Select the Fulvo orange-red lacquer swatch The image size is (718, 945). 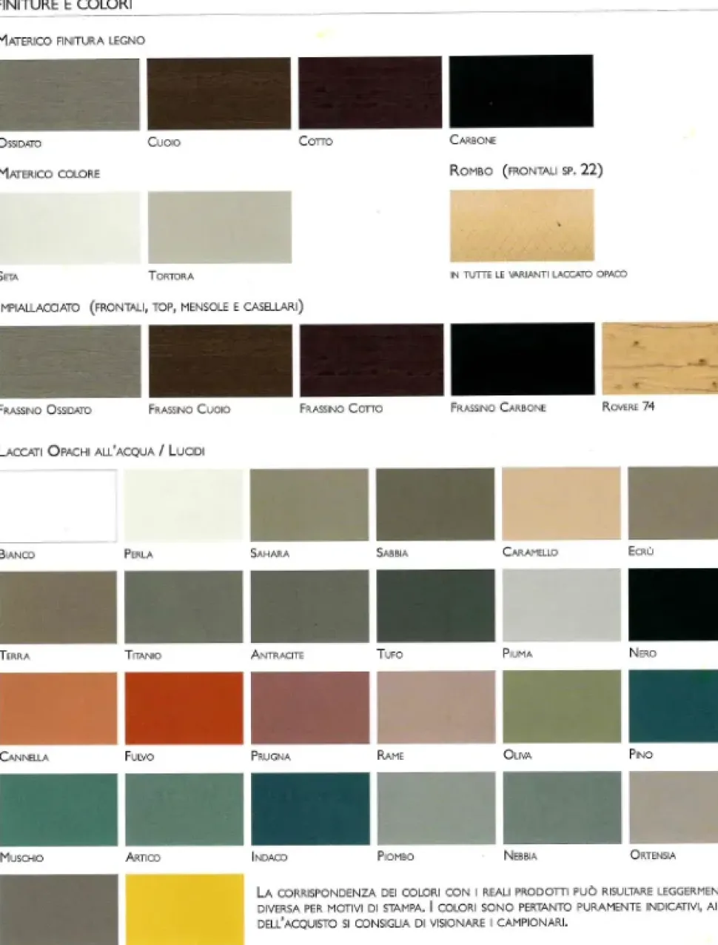(184, 708)
